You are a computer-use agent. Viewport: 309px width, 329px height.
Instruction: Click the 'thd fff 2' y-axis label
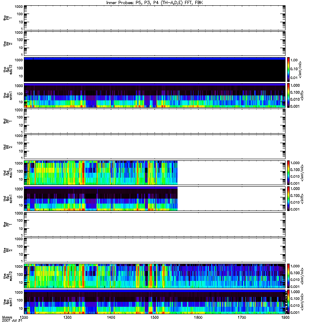(7, 147)
